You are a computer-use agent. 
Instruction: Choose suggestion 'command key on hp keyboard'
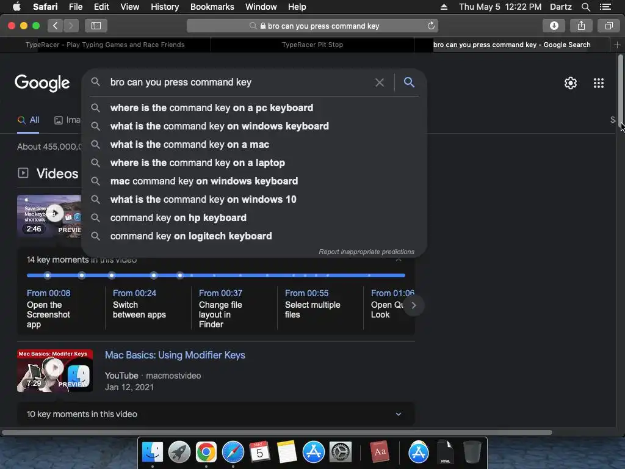(253, 218)
